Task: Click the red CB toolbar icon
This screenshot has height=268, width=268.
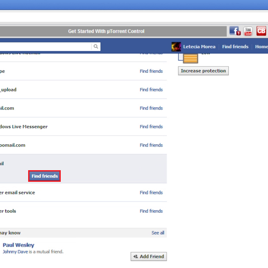Action: tap(261, 31)
